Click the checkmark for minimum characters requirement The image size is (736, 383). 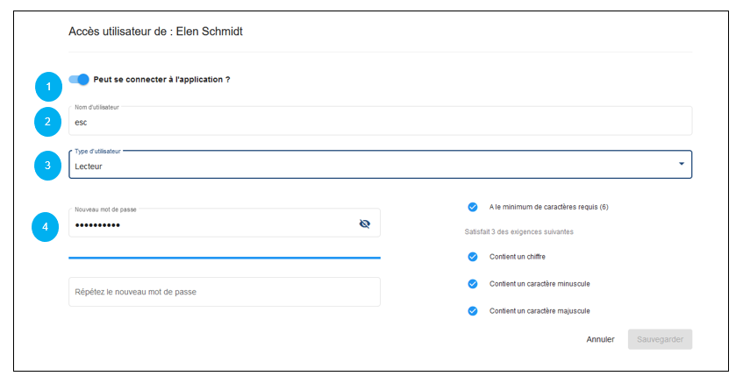pyautogui.click(x=473, y=208)
